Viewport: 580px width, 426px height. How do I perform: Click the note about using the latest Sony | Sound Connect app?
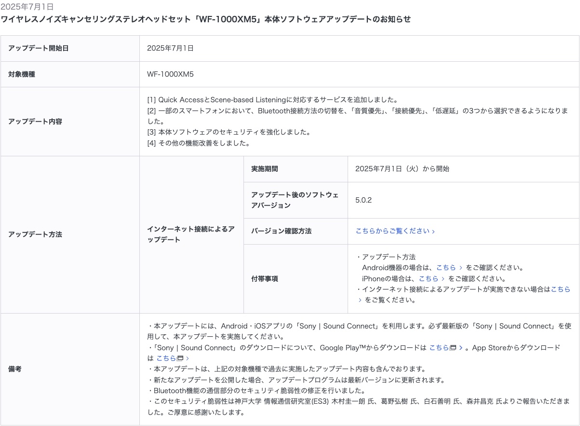click(x=359, y=331)
